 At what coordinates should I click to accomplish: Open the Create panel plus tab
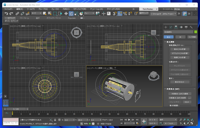pyautogui.click(x=166, y=27)
